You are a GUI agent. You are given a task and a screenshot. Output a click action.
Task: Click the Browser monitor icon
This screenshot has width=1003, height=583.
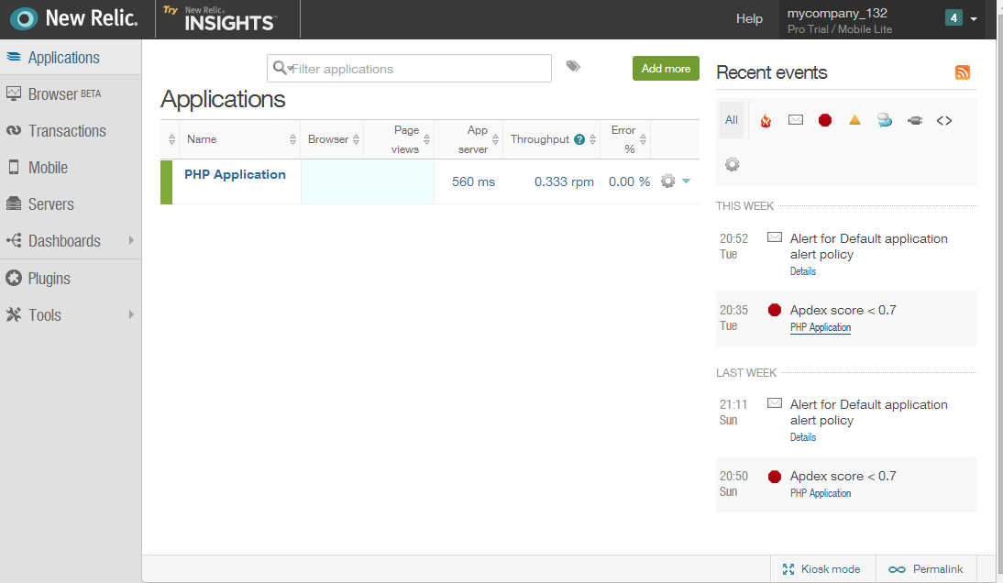pos(14,94)
